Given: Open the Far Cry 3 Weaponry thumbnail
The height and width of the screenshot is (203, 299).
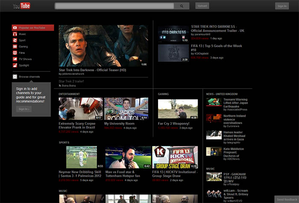Looking at the screenshot, I should 178,109.
